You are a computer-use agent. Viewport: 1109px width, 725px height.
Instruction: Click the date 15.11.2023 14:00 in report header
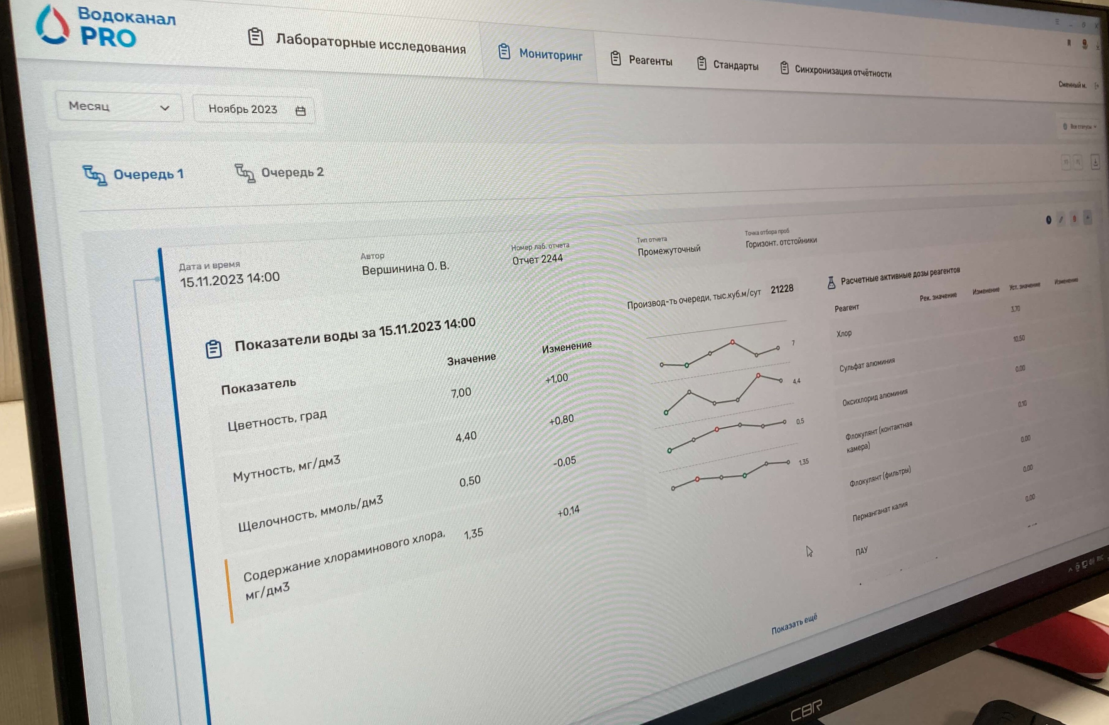pyautogui.click(x=230, y=280)
